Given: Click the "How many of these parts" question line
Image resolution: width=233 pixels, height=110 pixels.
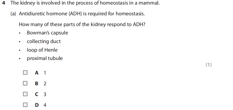Looking at the screenshot, I should pos(82,24).
